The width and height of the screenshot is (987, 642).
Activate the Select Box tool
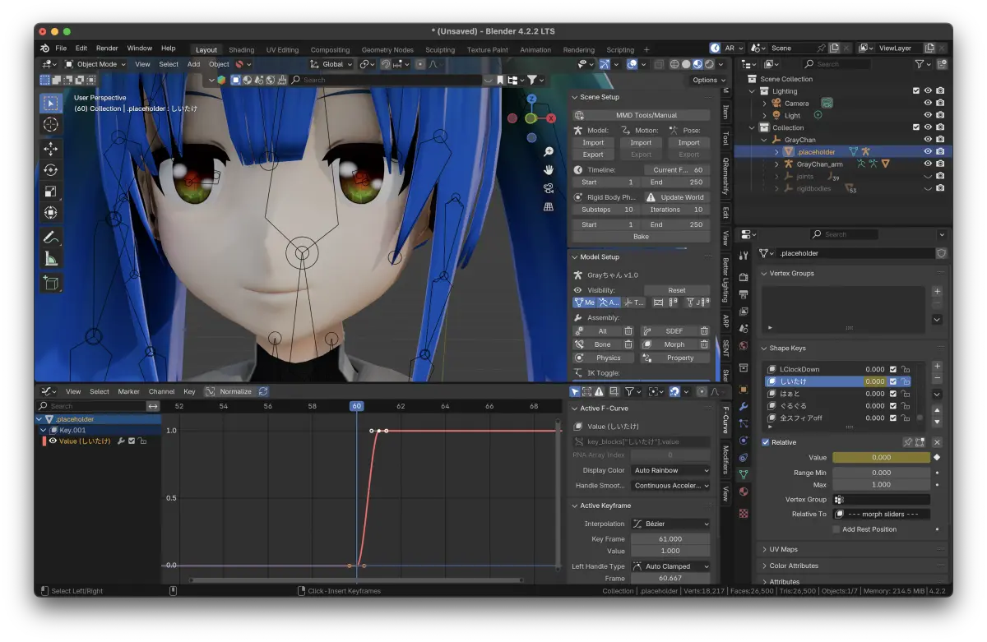pos(51,103)
